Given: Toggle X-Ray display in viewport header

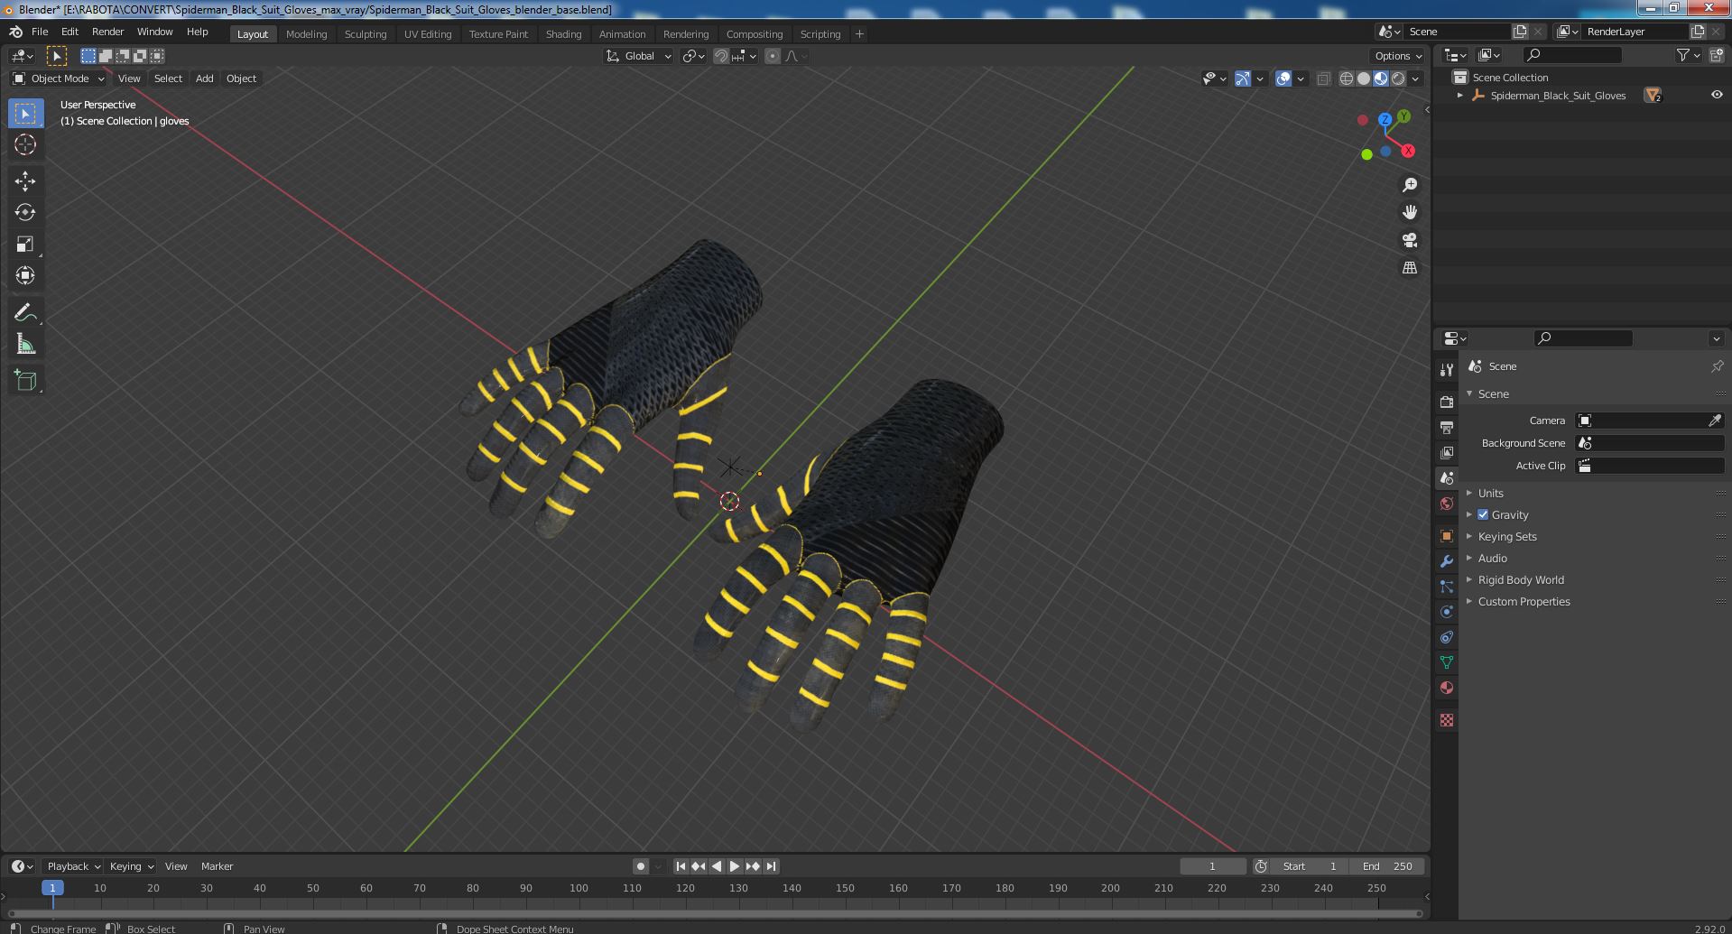Looking at the screenshot, I should coord(1323,79).
